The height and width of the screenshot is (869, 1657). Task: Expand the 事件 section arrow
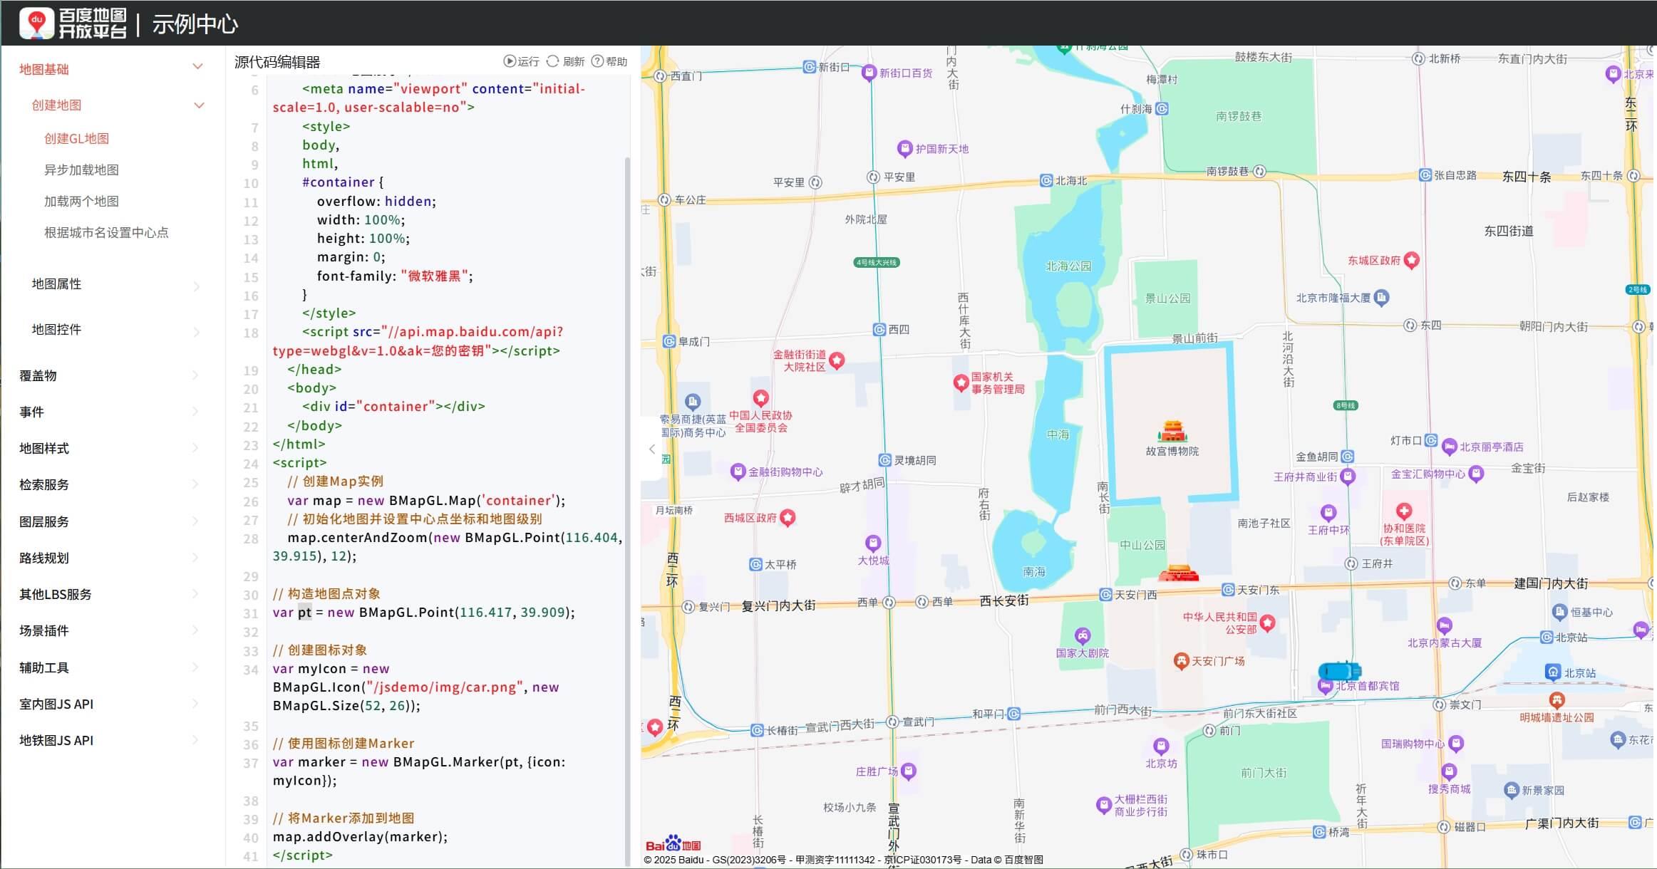pos(195,411)
